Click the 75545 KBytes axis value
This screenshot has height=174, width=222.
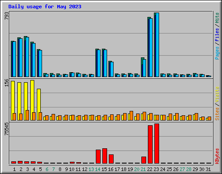click(7, 129)
